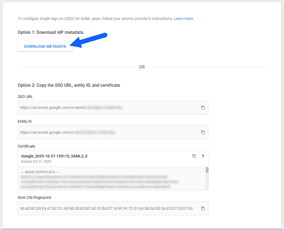Open the Learn more link
Screen dimensions: 284x230
(x=183, y=19)
